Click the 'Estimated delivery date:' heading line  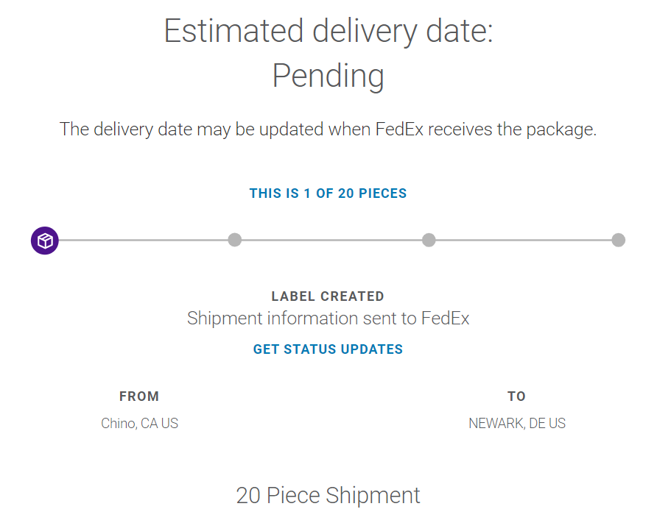pyautogui.click(x=328, y=32)
